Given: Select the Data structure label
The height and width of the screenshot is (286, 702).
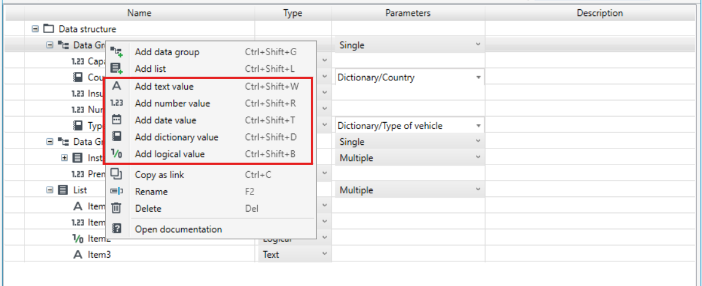Looking at the screenshot, I should 87,29.
